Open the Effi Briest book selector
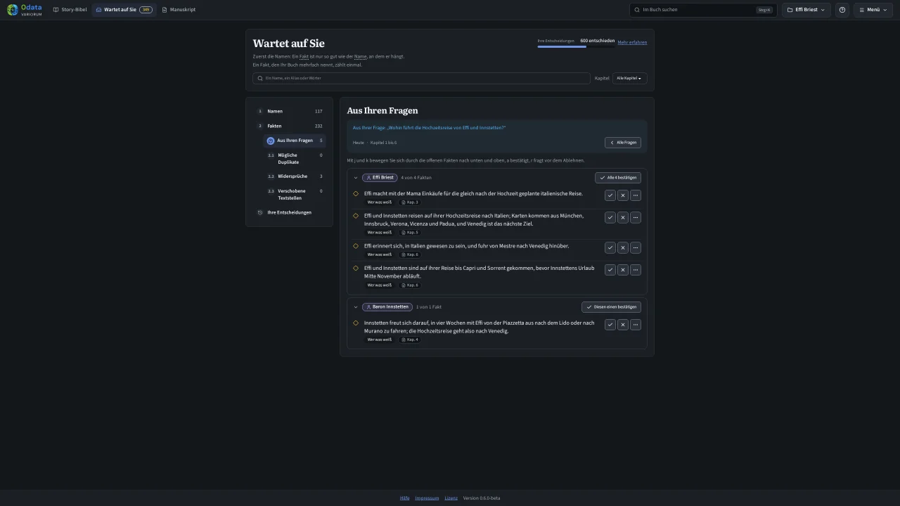 (x=806, y=10)
